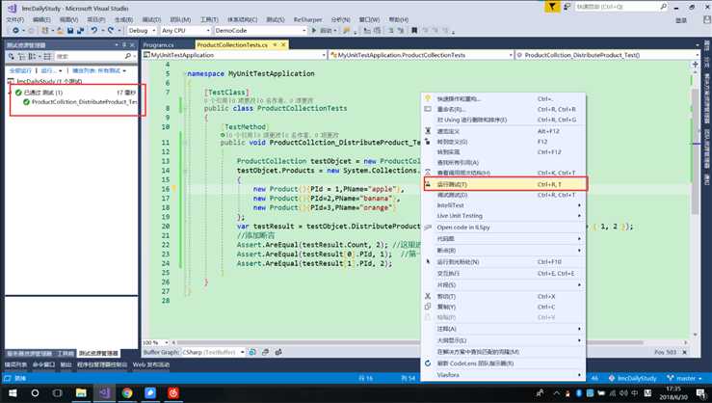Open the Any CPU platform dropdown
The height and width of the screenshot is (403, 712).
[x=186, y=31]
